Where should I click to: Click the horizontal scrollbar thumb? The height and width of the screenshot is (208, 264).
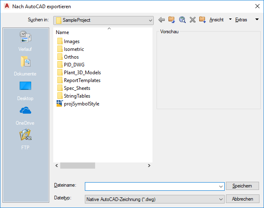coord(77,165)
